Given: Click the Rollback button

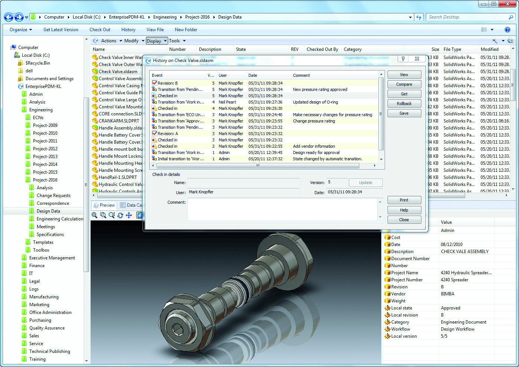Looking at the screenshot, I should pos(404,104).
